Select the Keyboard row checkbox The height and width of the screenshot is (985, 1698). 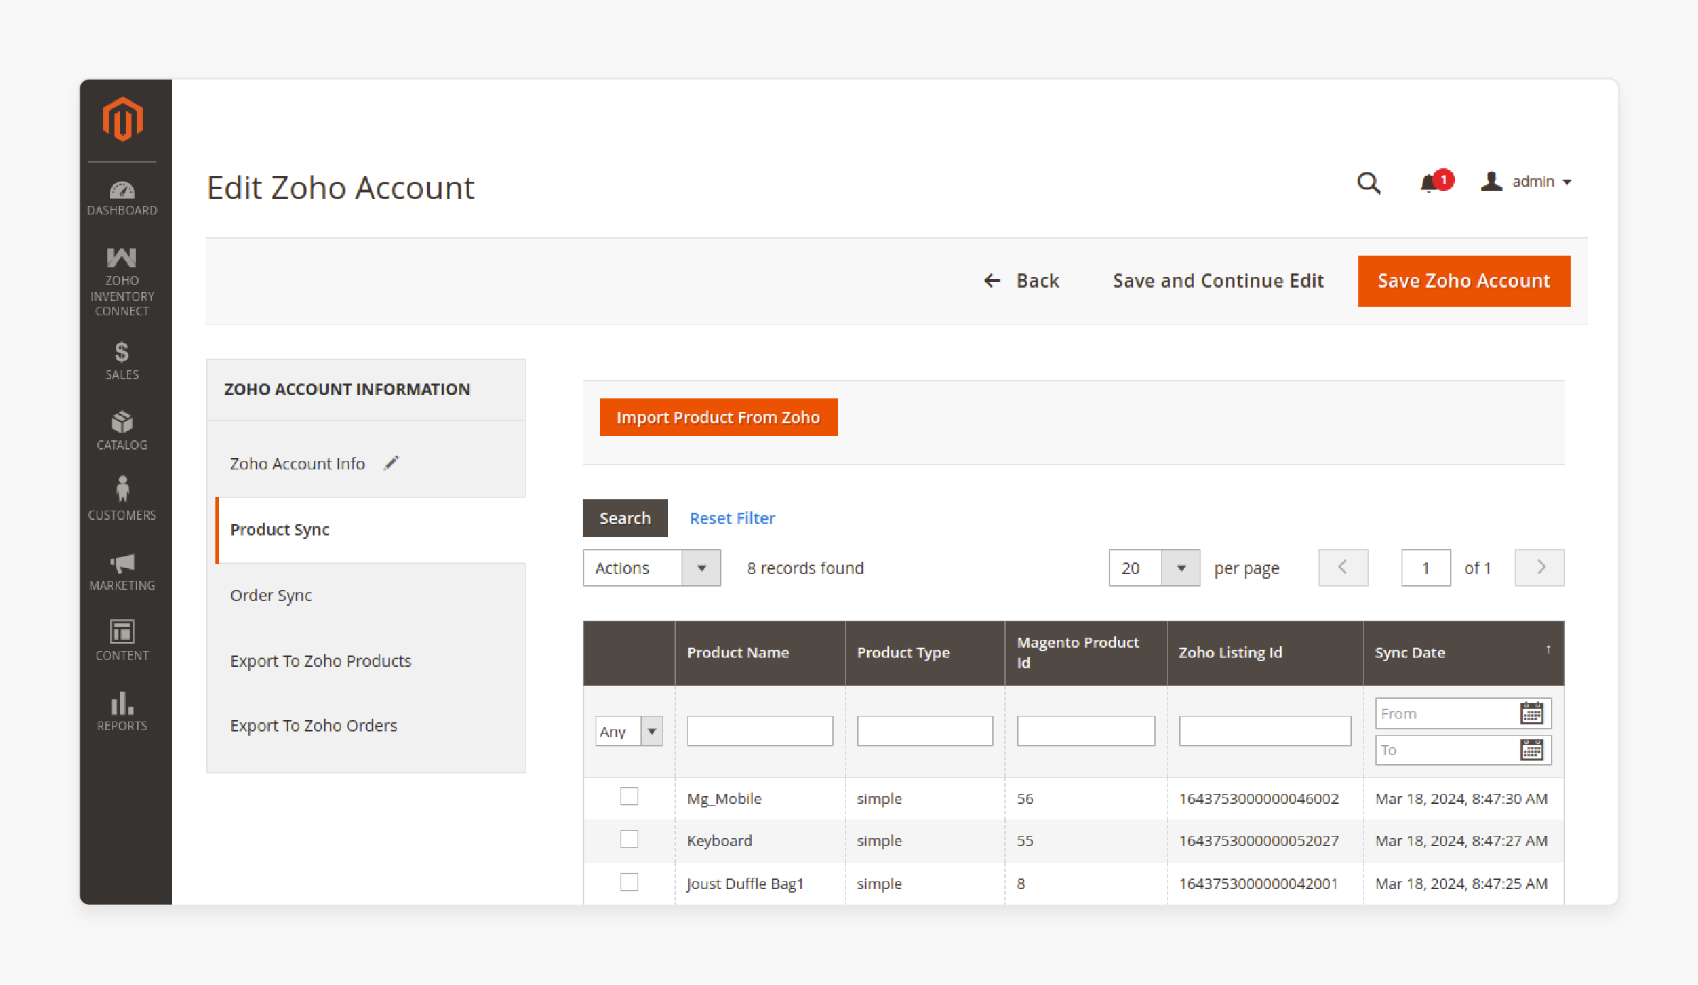click(x=629, y=839)
